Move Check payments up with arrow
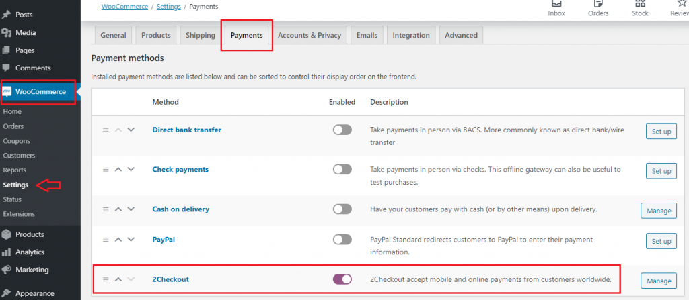 pos(118,170)
